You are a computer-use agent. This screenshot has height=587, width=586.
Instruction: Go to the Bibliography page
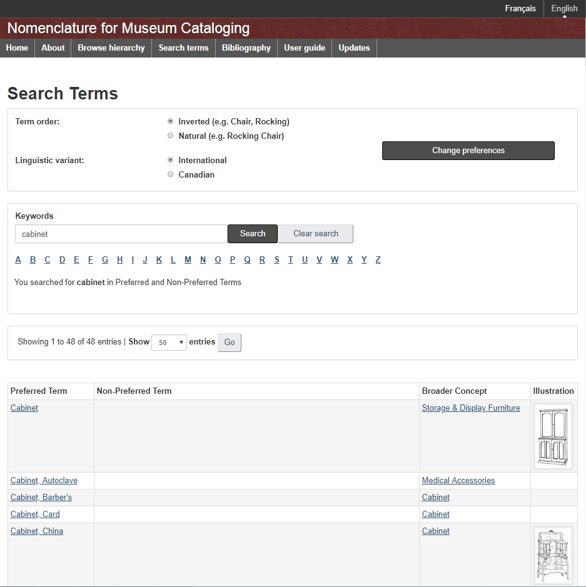coord(246,48)
